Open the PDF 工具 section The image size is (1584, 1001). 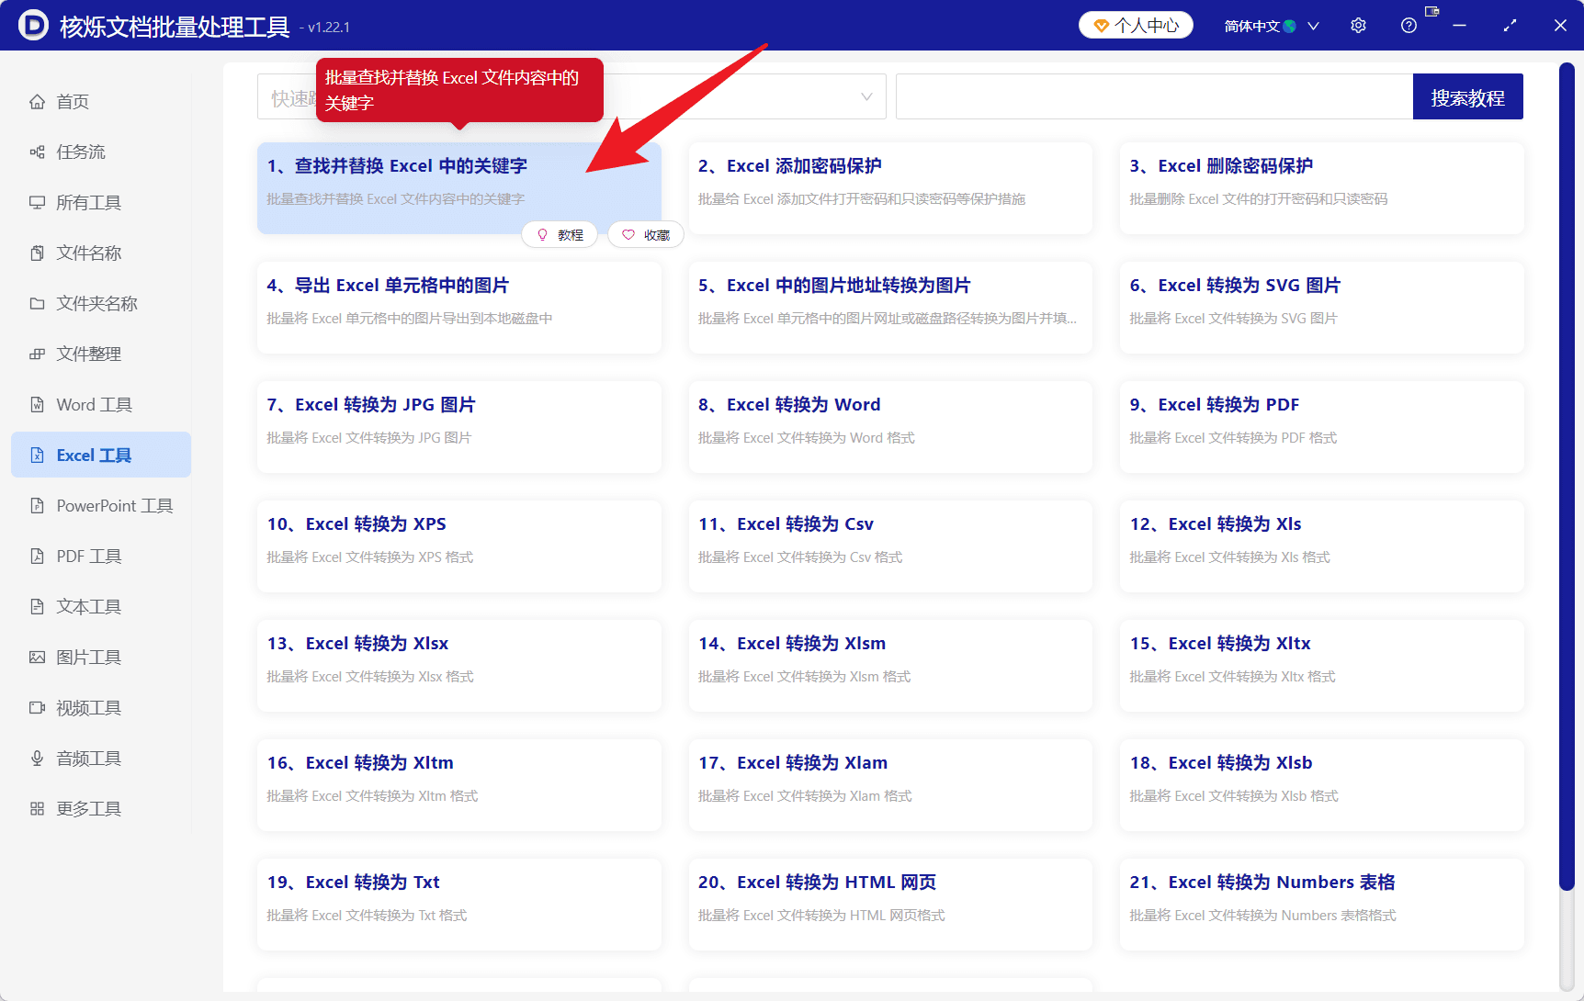pyautogui.click(x=87, y=556)
